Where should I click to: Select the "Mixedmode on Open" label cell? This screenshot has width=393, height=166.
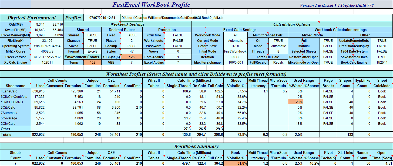tap(304, 62)
